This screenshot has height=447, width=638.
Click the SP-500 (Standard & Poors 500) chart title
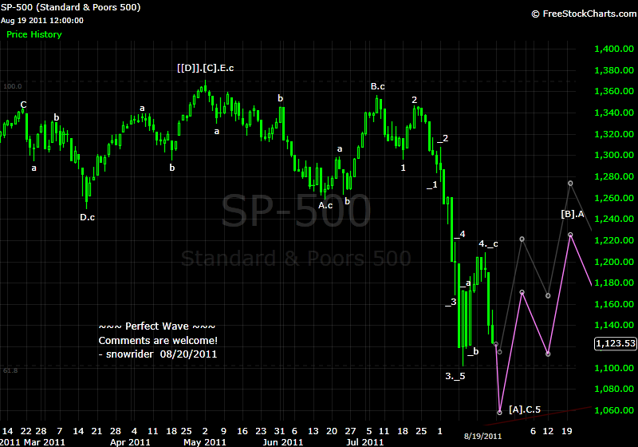(x=70, y=7)
